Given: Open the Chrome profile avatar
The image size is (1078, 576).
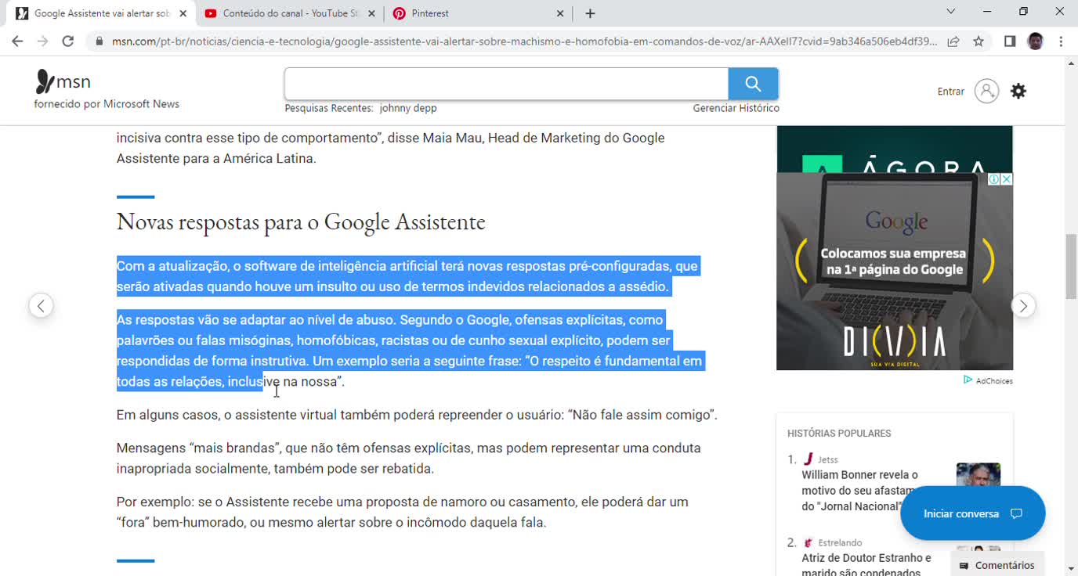Looking at the screenshot, I should (1036, 41).
